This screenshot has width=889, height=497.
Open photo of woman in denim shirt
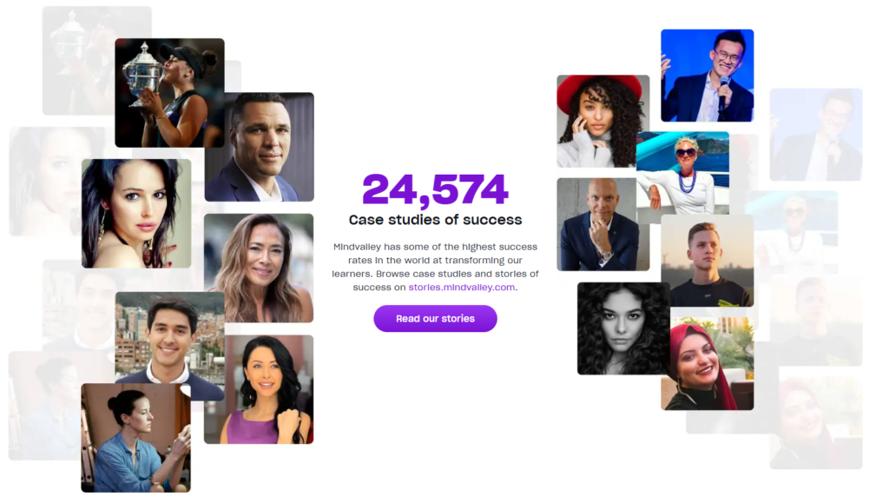tap(135, 438)
